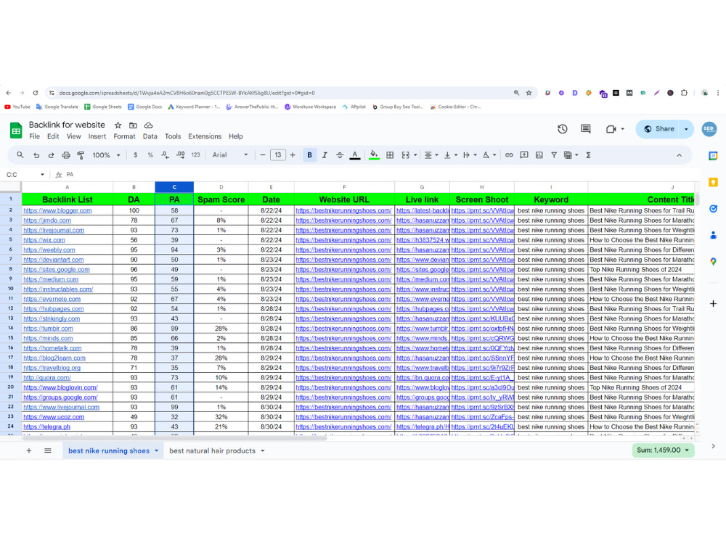Open the borders tool

tap(390, 155)
